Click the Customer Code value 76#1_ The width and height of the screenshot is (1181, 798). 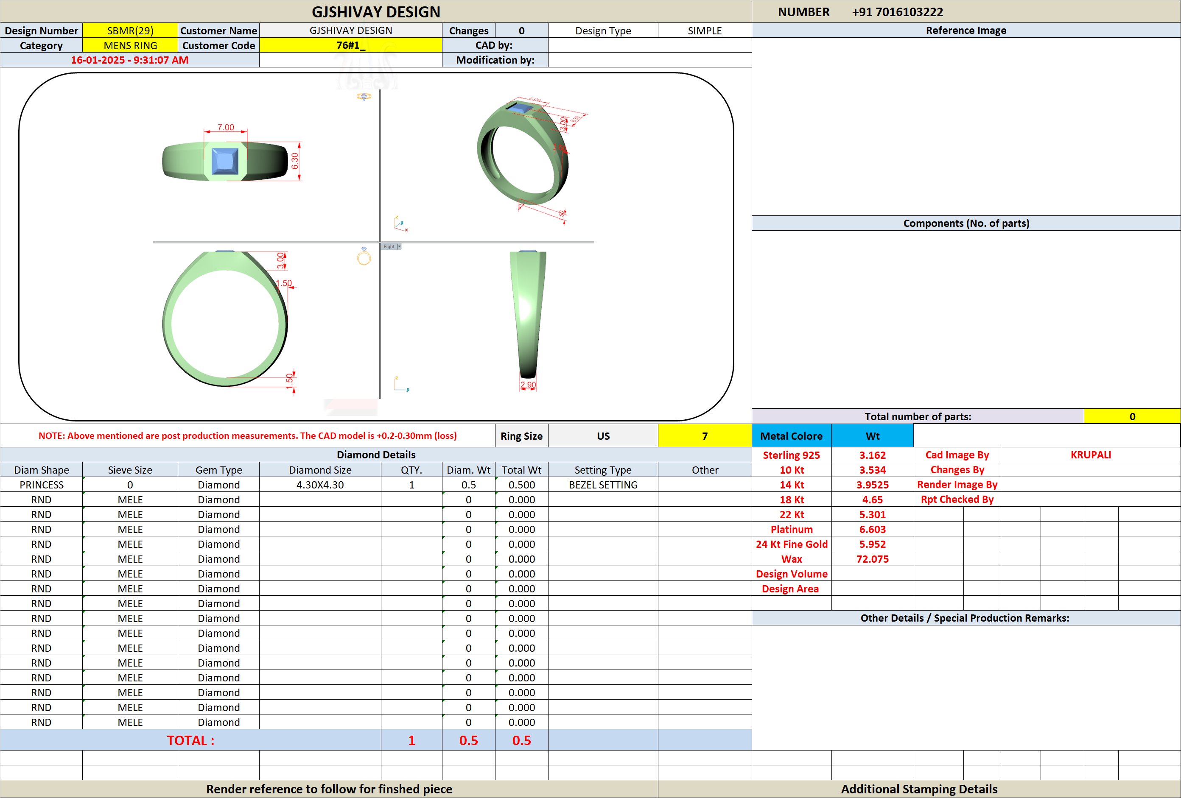351,45
